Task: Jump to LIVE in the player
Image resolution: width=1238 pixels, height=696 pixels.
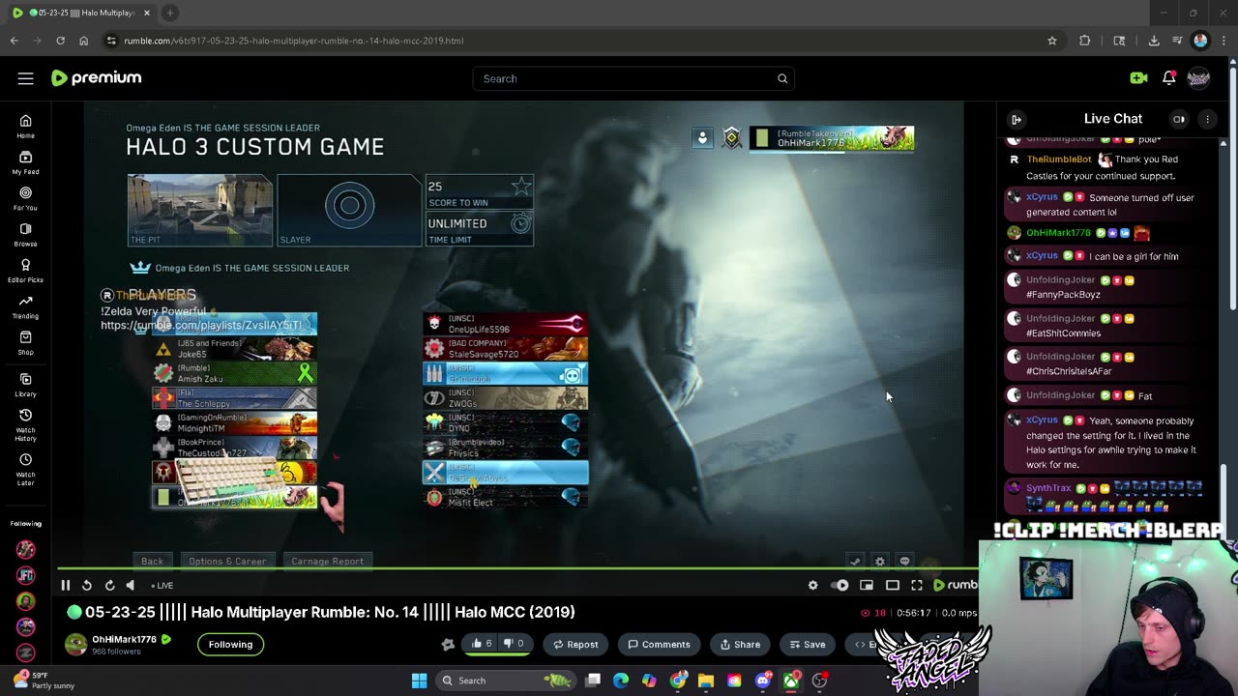Action: (x=162, y=585)
